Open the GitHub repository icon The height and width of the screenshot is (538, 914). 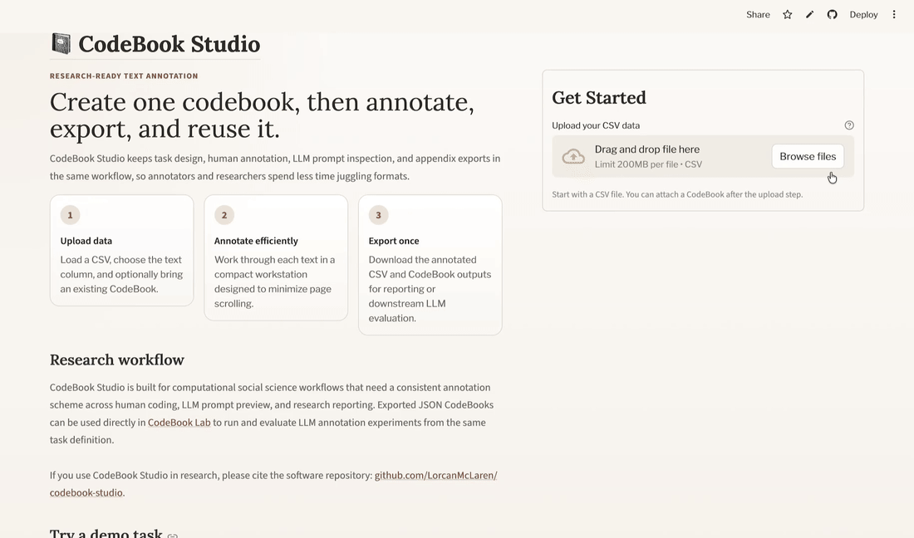point(833,15)
